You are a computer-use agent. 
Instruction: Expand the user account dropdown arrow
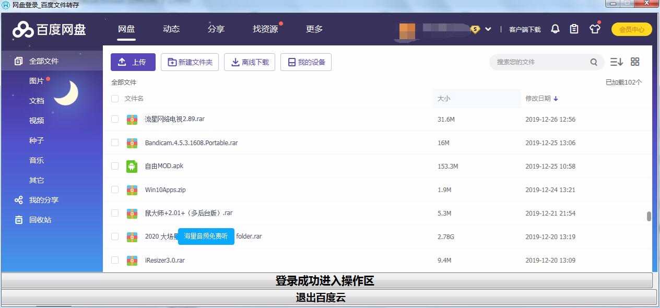point(488,29)
